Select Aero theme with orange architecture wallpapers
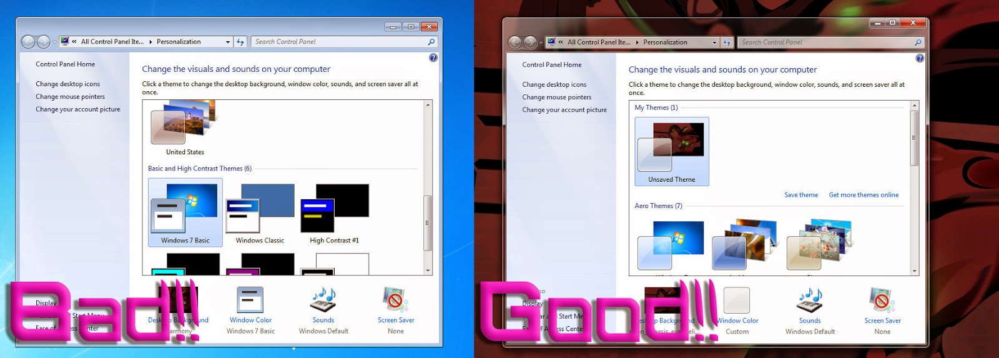 pyautogui.click(x=745, y=245)
